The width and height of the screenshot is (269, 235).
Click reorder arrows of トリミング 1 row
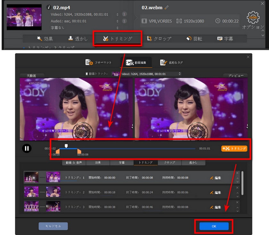click(x=237, y=180)
